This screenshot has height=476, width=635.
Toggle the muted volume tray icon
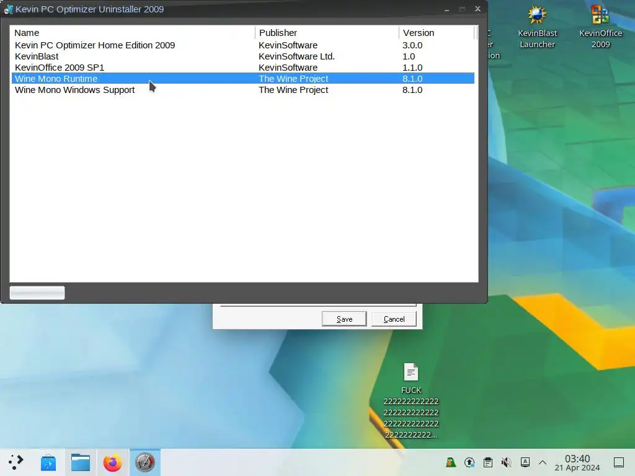[506, 462]
